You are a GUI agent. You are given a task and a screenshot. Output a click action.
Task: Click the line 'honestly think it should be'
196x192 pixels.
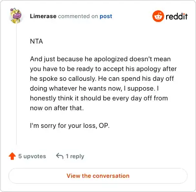(x=99, y=98)
